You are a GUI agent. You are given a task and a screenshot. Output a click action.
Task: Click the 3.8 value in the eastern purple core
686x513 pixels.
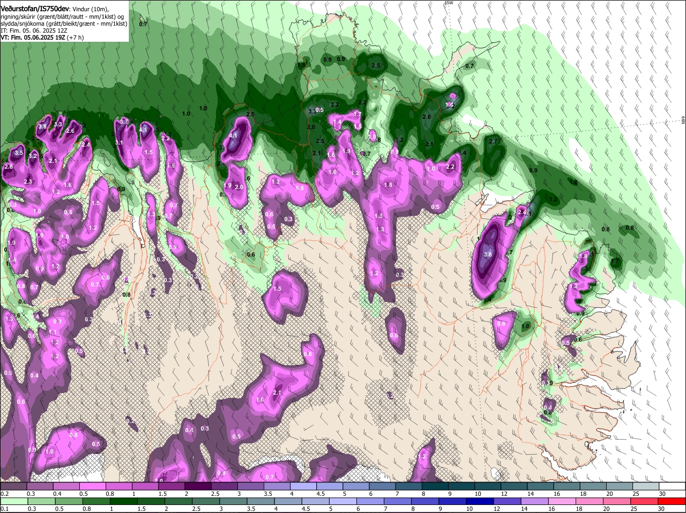[x=487, y=254]
